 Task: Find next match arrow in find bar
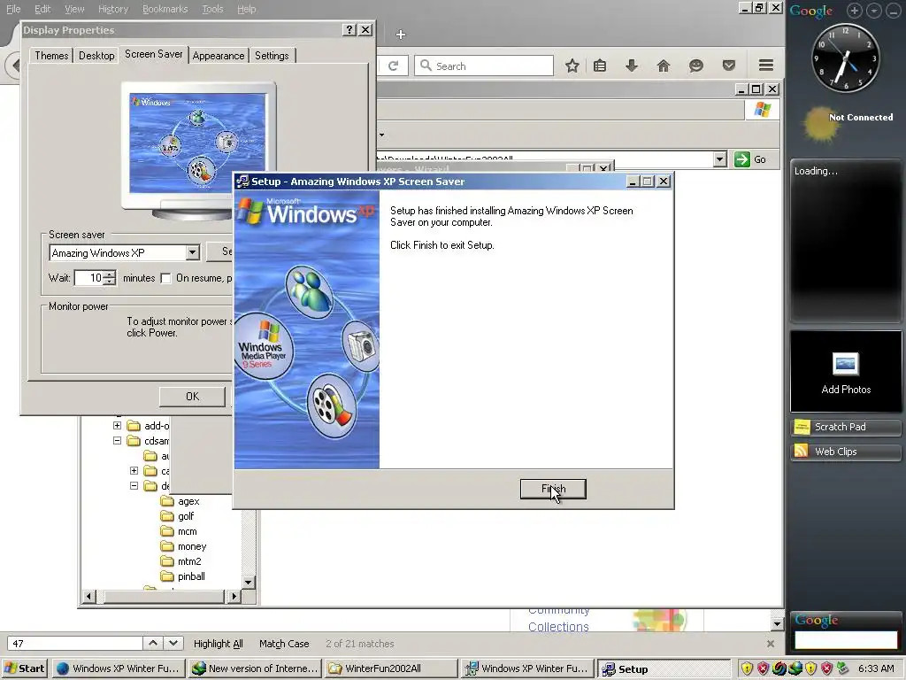pyautogui.click(x=173, y=643)
